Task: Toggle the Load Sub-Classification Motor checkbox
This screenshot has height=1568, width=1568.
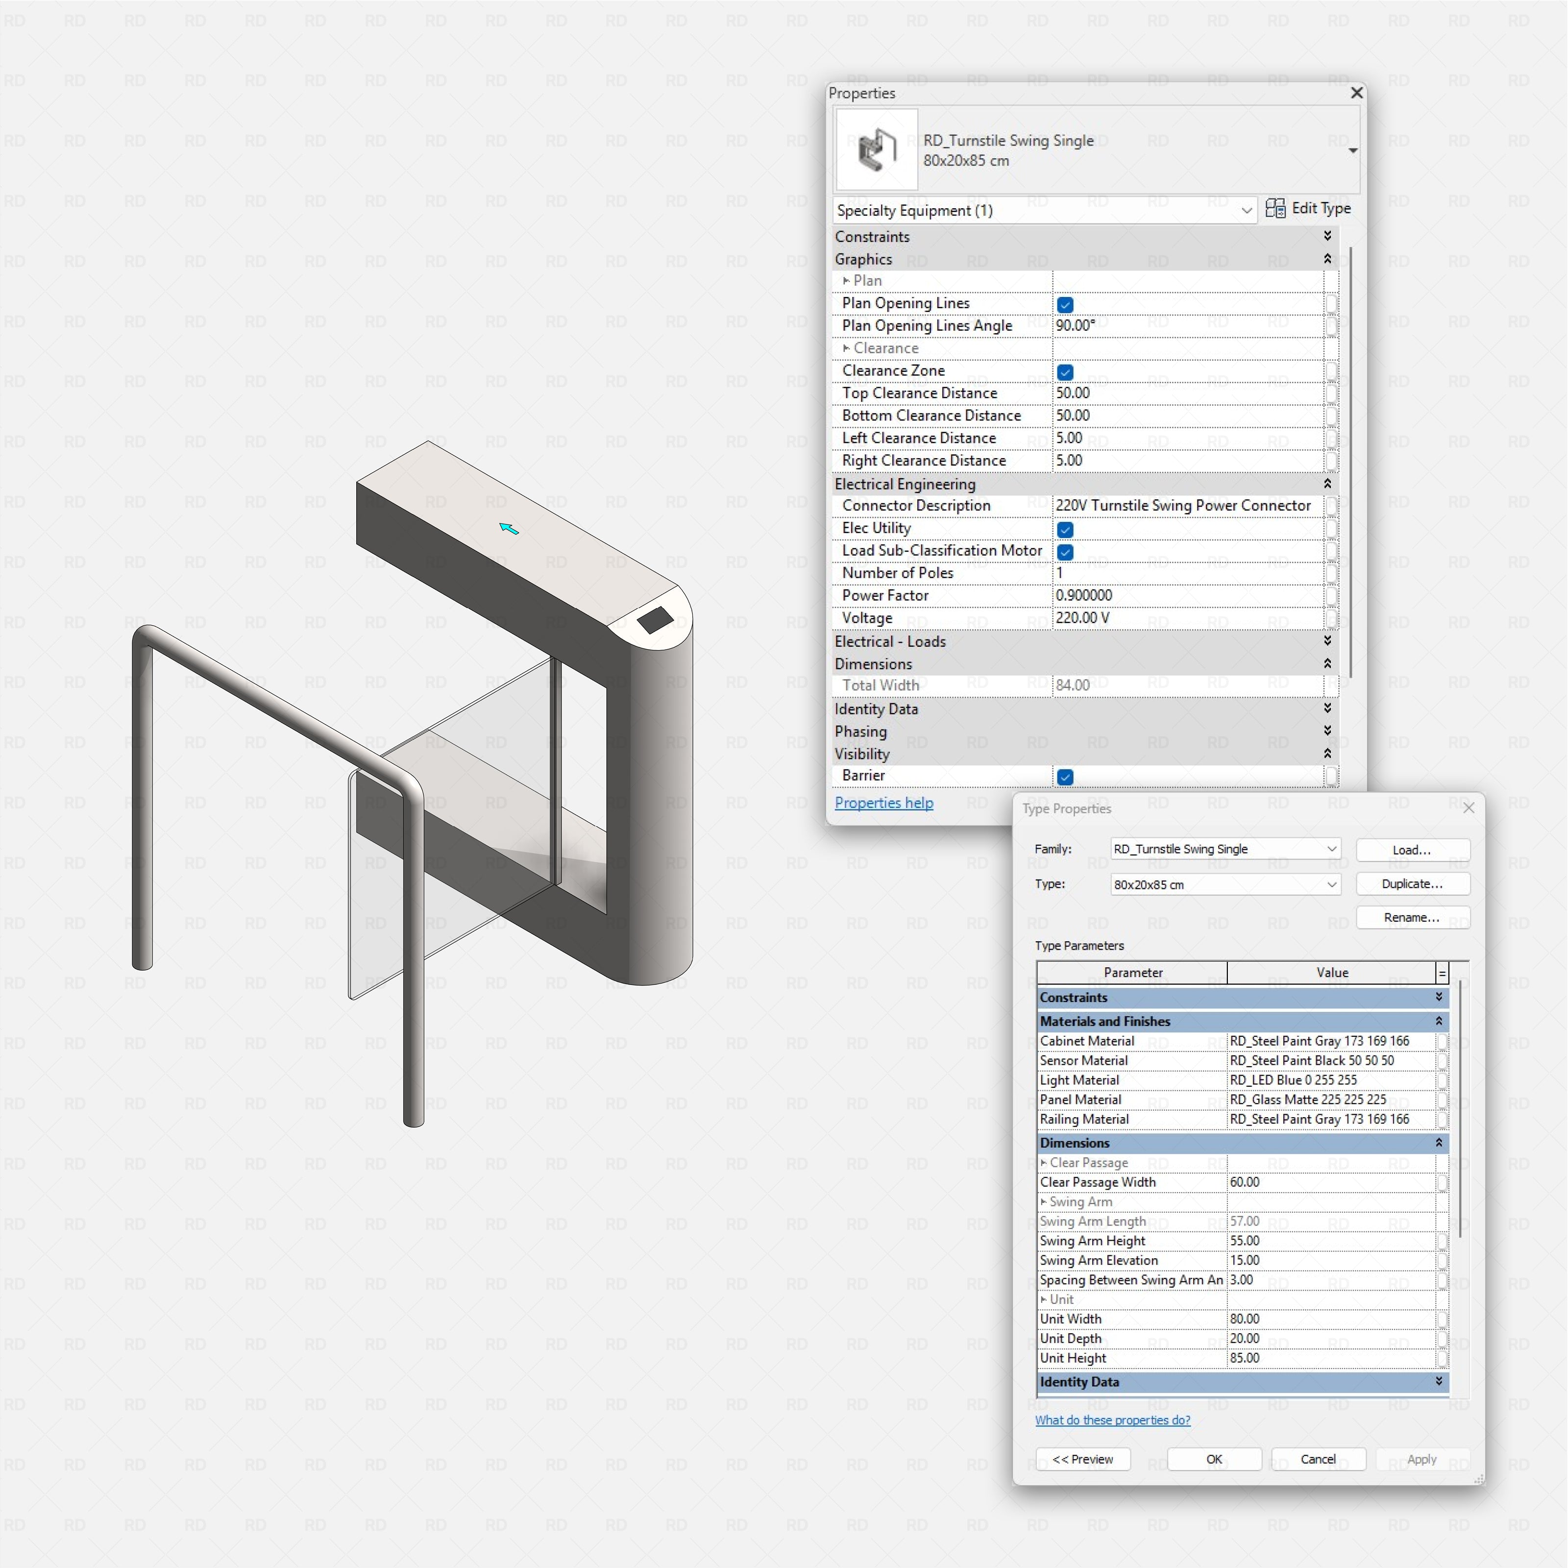Action: pyautogui.click(x=1065, y=552)
